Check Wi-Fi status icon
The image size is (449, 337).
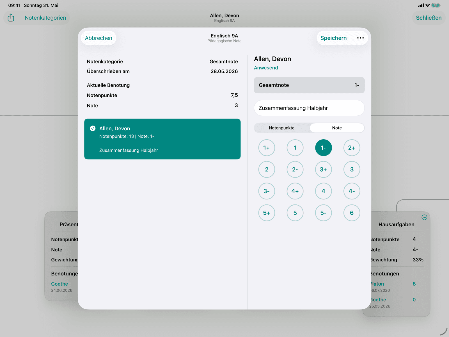pos(428,5)
